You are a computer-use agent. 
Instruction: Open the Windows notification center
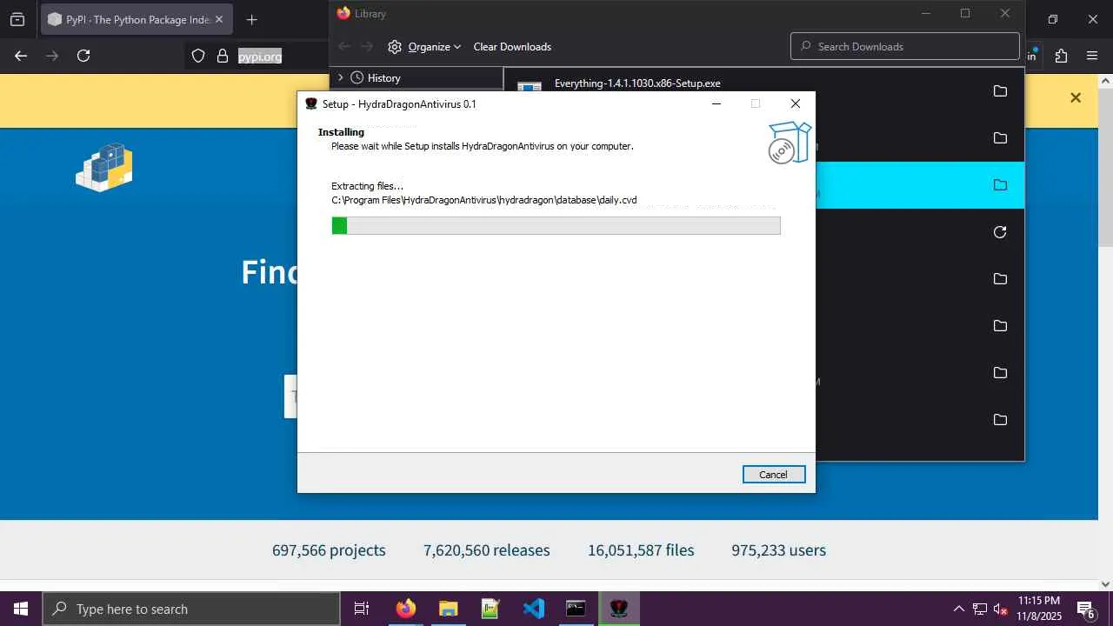point(1086,609)
